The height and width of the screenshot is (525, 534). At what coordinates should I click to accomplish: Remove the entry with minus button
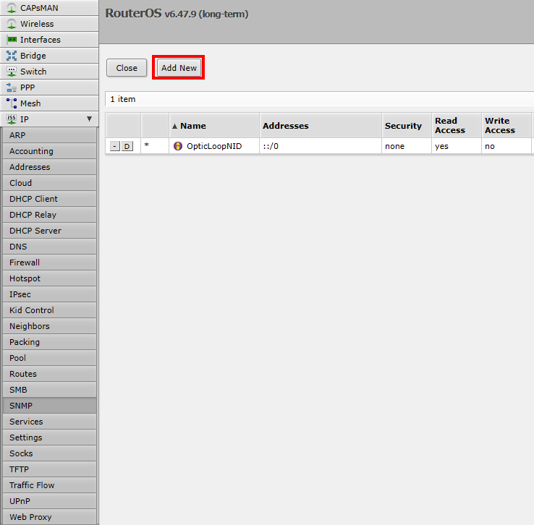point(114,146)
